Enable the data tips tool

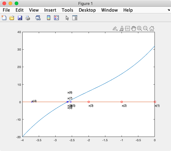[x=127, y=28]
